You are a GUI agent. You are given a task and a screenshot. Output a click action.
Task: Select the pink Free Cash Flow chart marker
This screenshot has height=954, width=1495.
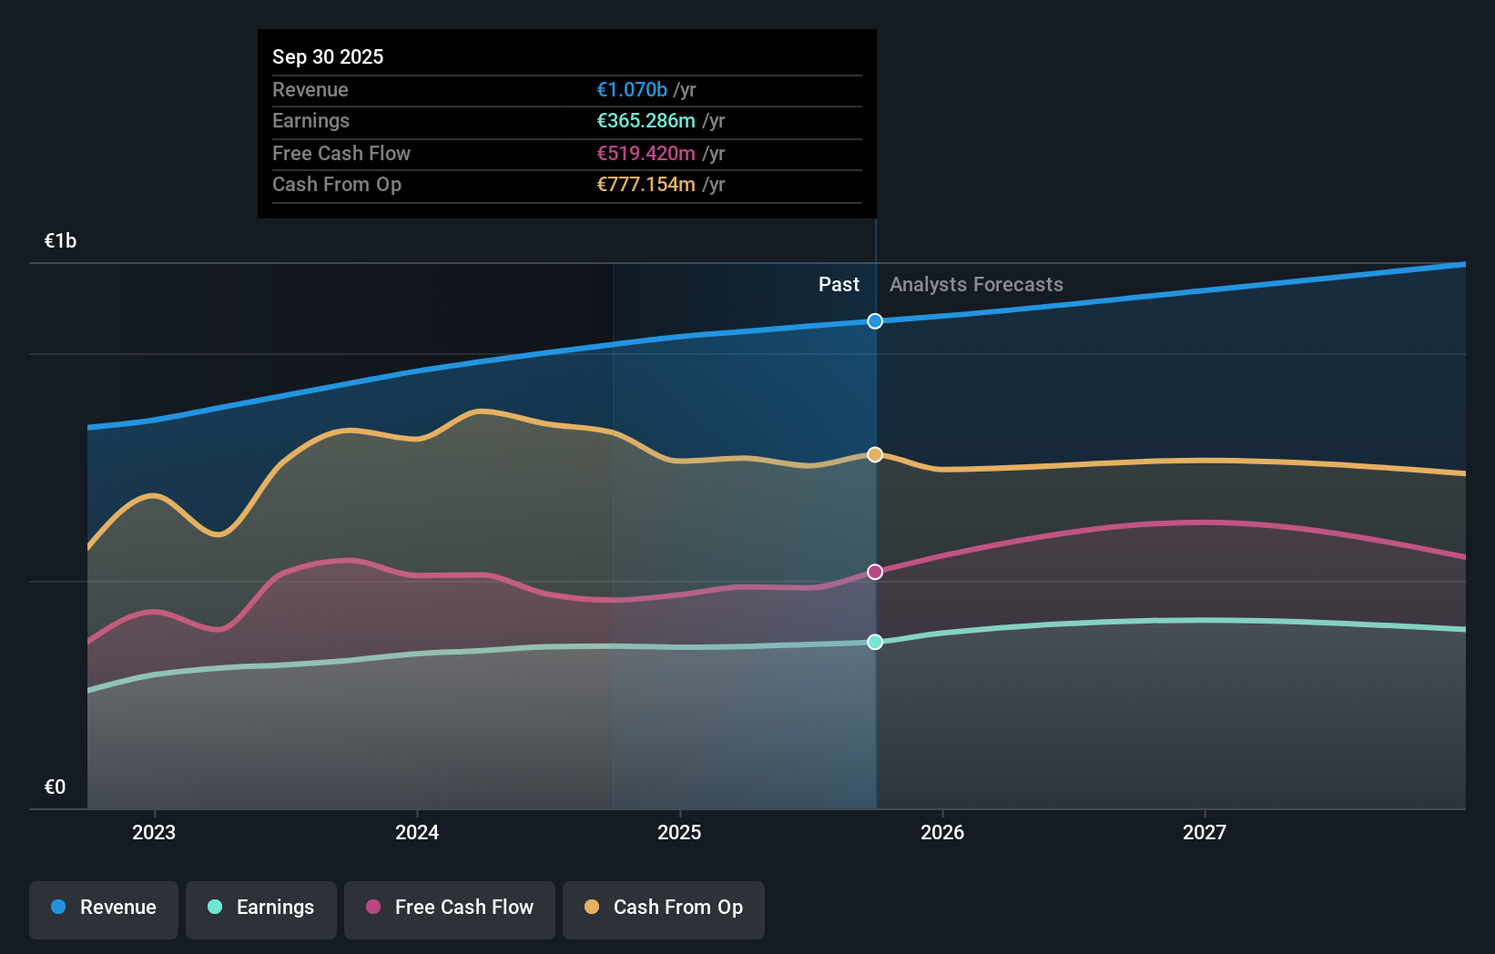point(874,572)
